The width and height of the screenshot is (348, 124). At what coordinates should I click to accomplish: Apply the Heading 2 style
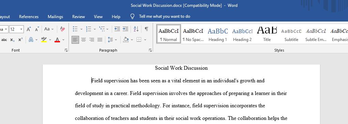point(242,34)
